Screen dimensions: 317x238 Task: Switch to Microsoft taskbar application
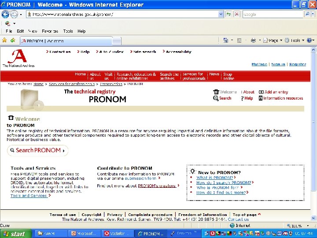[84, 234]
